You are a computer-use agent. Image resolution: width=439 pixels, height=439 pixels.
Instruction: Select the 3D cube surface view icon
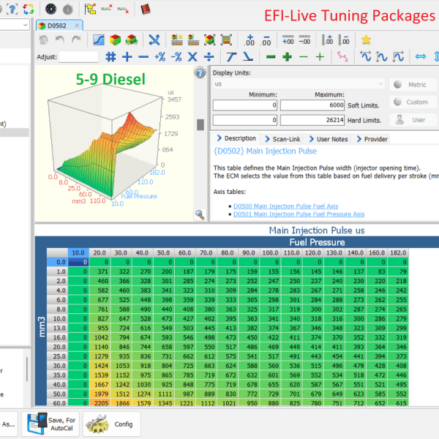115,40
